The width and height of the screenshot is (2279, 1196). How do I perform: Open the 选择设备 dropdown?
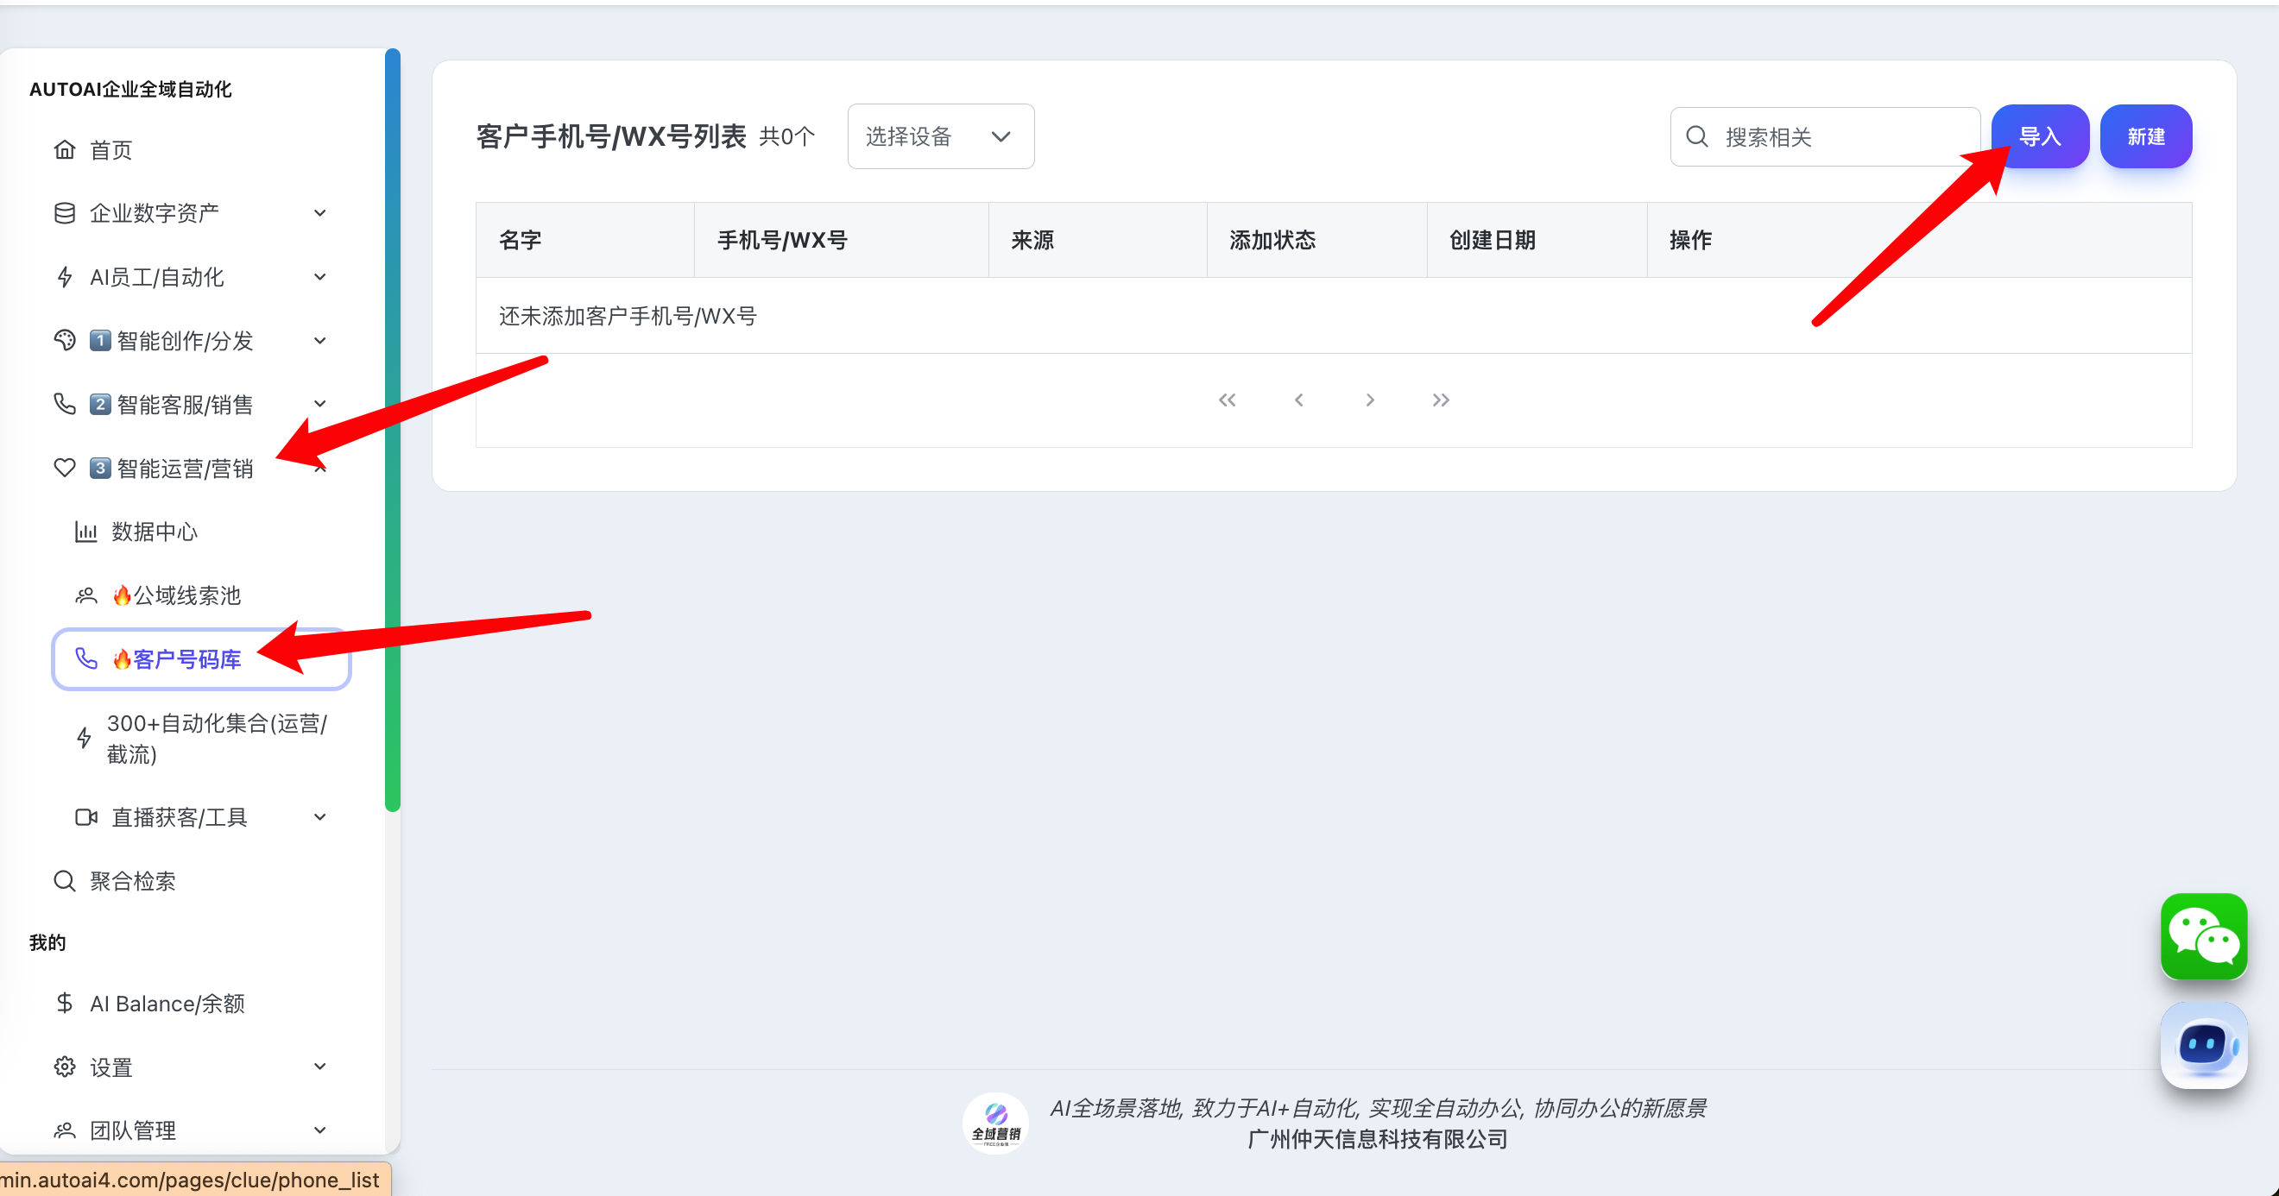click(939, 136)
